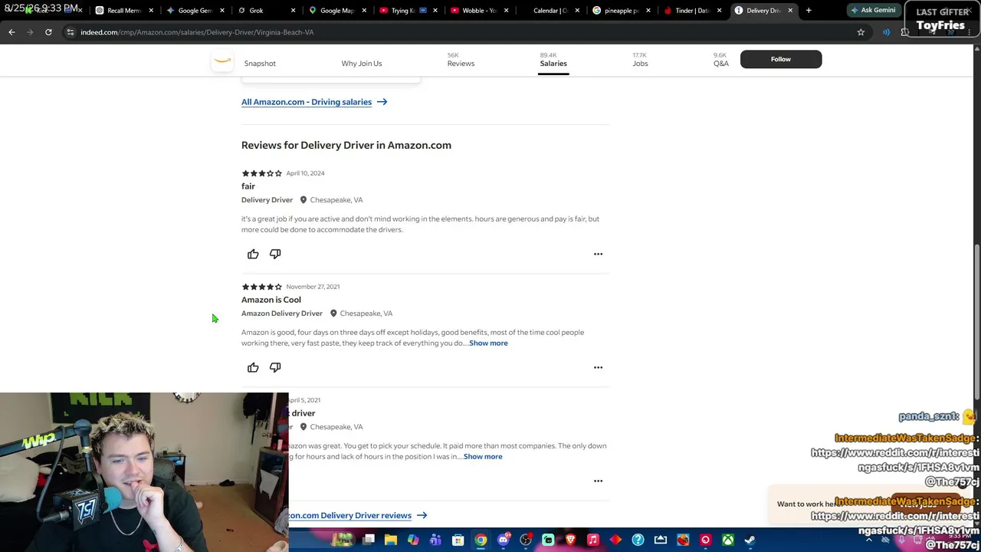Open a new browser tab

(809, 11)
